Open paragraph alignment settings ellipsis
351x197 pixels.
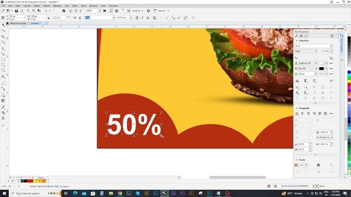coord(331,113)
